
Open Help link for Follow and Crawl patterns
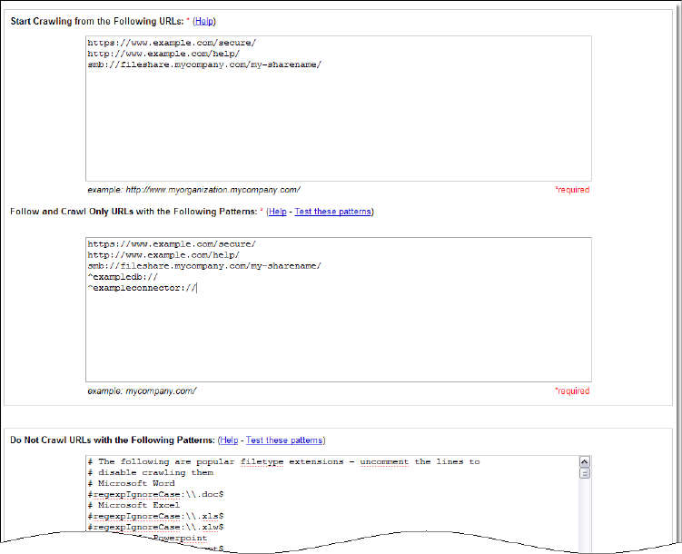click(277, 212)
